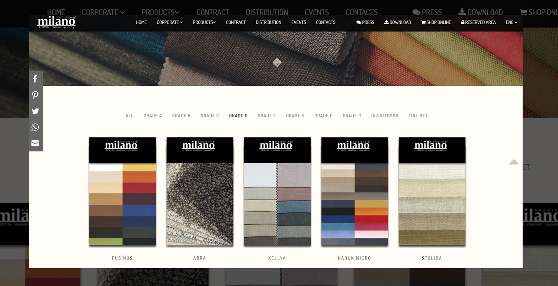Click the KELLYA label text
Screen dimensions: 558x286
tap(277, 258)
